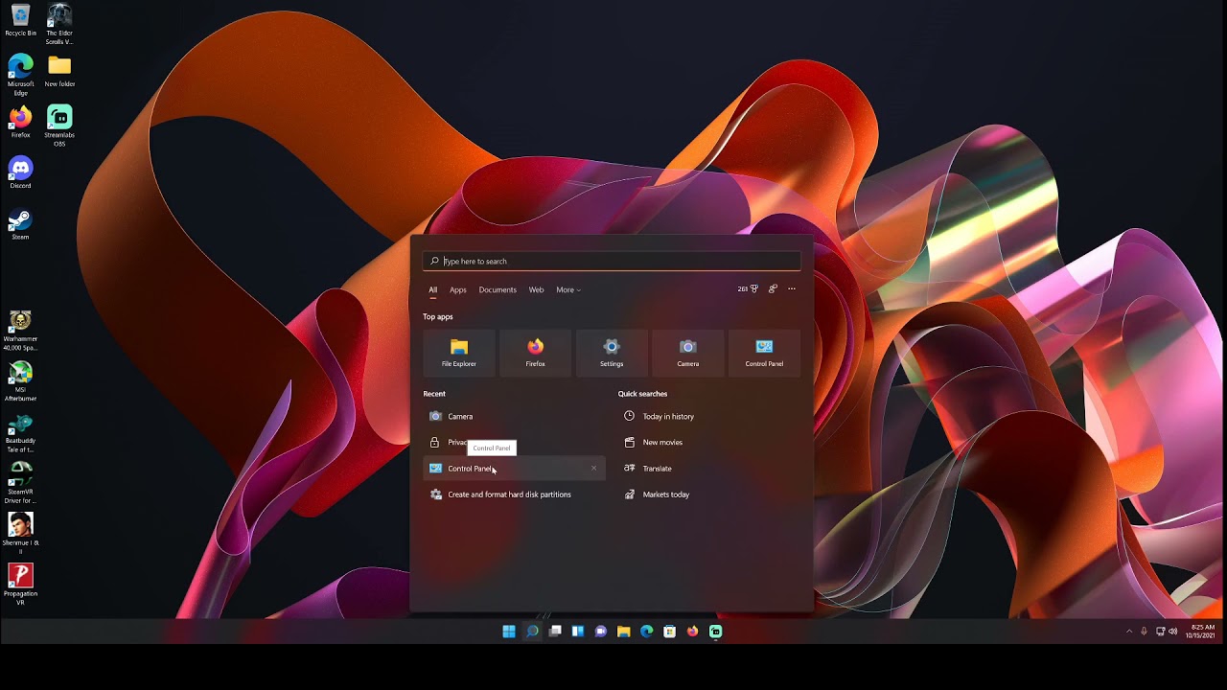
Task: Switch to the Documents search tab
Action: (x=498, y=289)
